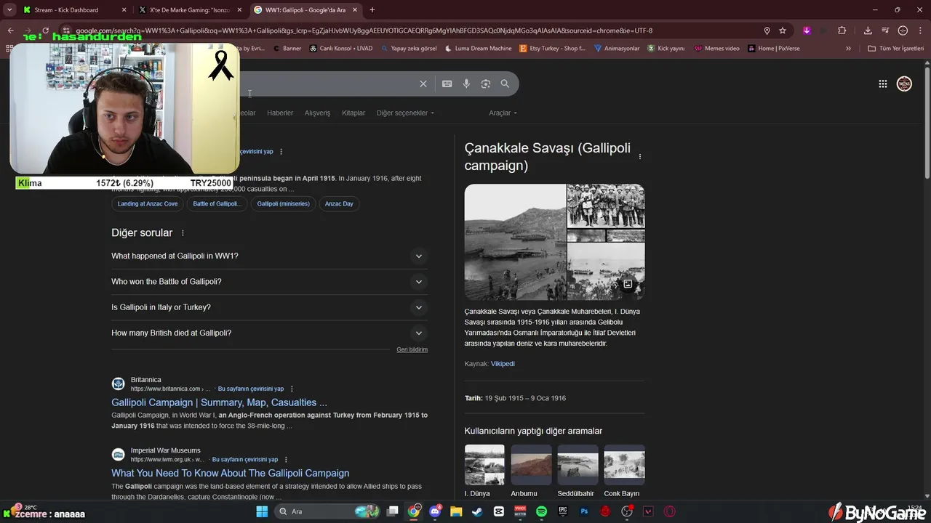931x523 pixels.
Task: Open the Google apps grid
Action: (x=883, y=84)
